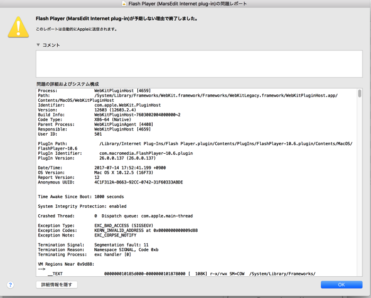Viewport: 371px width, 298px height.
Task: Click このレポートは自動的にAppleに送信されます text
Action: (76, 29)
